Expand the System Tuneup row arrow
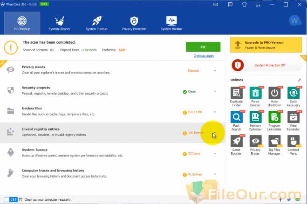307x204 pixels. (x=215, y=154)
